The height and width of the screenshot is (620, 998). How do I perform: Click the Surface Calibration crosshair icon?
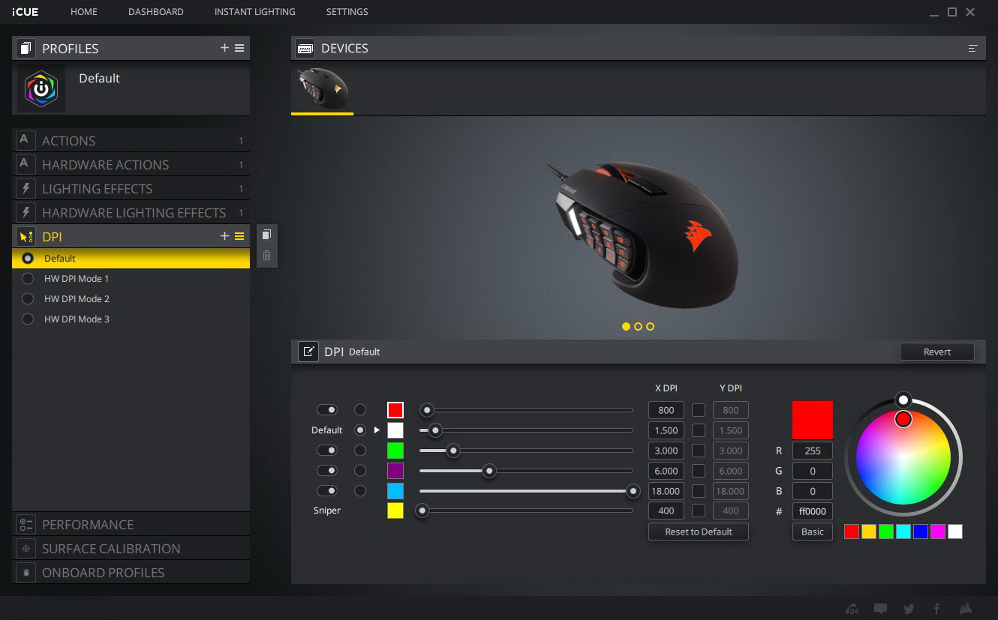point(26,548)
